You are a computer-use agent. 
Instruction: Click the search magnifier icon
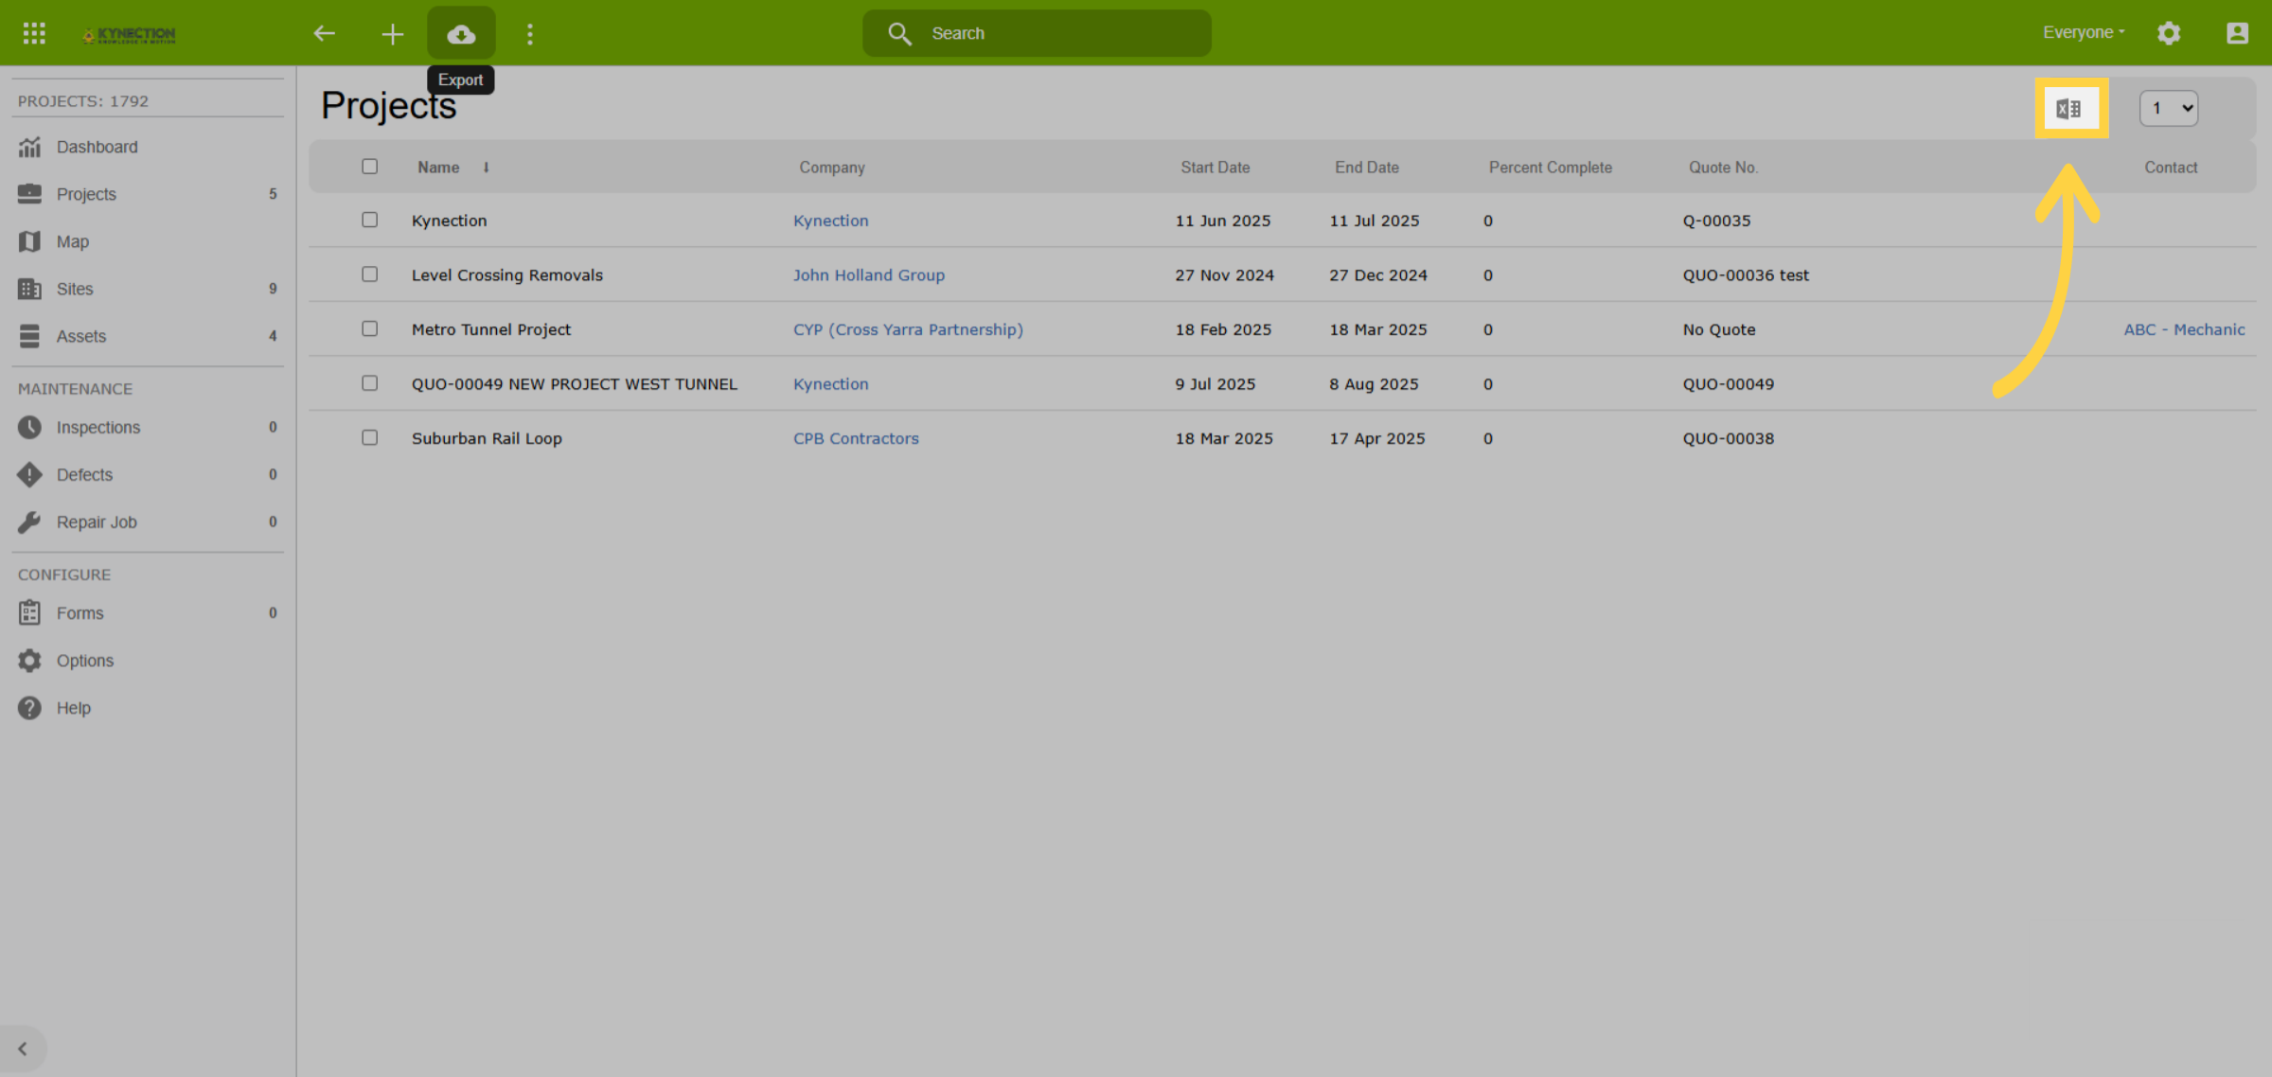pos(899,33)
